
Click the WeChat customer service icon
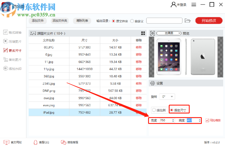[x=63, y=142]
